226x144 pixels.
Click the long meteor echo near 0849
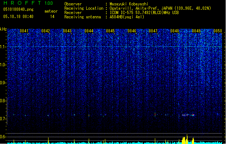click(188, 115)
